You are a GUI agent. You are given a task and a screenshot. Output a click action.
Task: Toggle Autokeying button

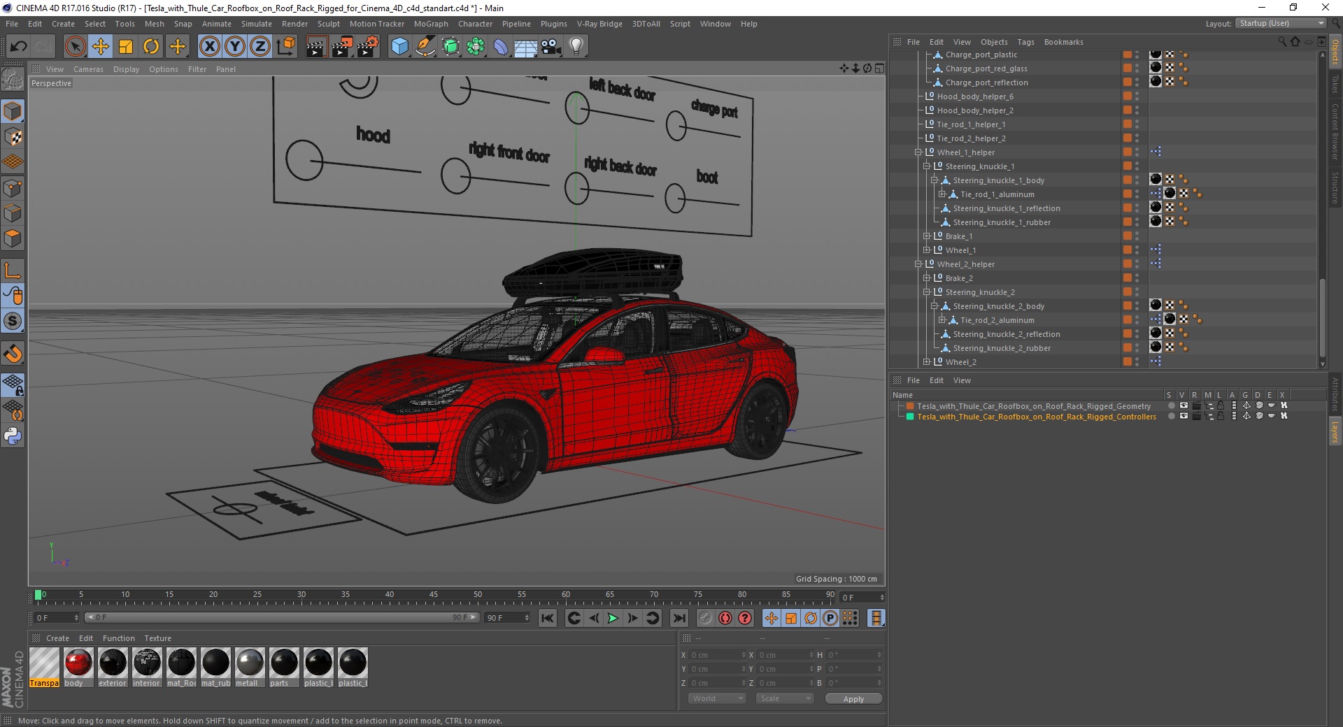coord(725,618)
